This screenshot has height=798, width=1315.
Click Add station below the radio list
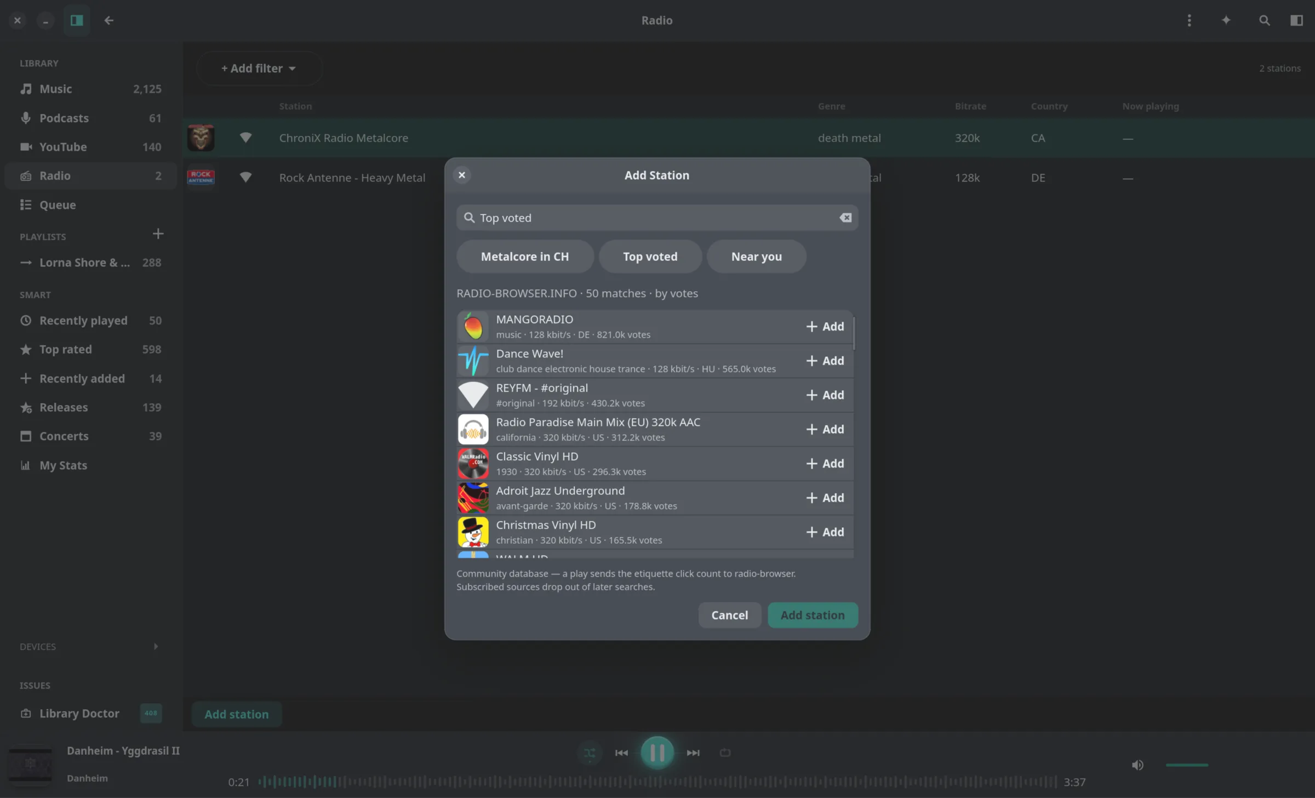pyautogui.click(x=237, y=714)
